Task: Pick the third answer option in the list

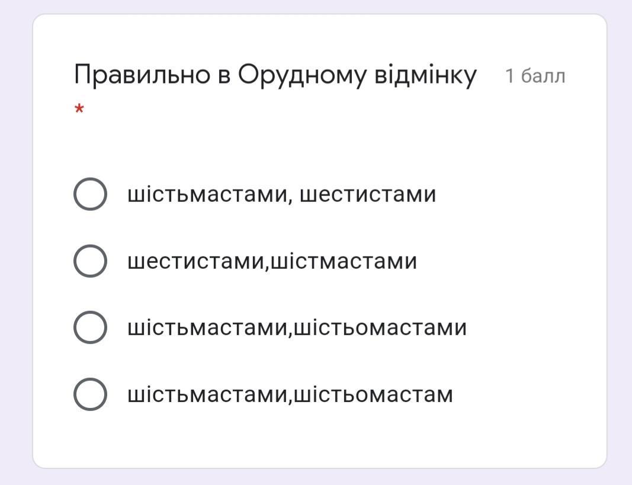Action: (90, 327)
